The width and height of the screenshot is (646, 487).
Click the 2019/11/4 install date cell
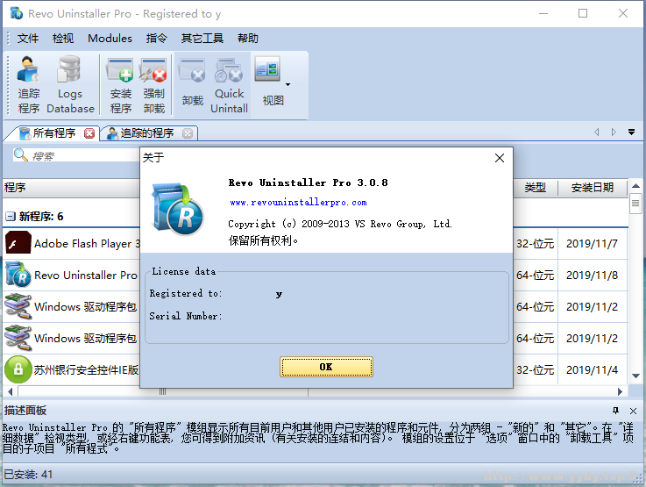592,370
